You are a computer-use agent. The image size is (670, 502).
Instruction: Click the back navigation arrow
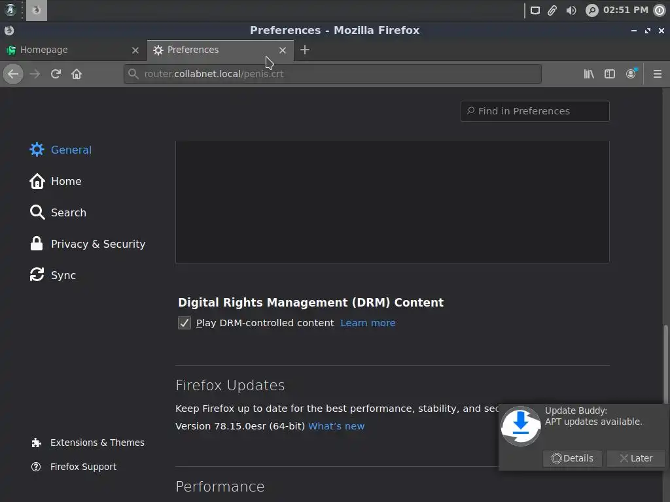click(x=13, y=74)
